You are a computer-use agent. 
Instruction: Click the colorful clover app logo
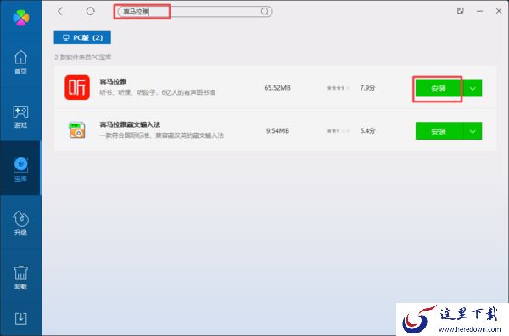tap(21, 18)
